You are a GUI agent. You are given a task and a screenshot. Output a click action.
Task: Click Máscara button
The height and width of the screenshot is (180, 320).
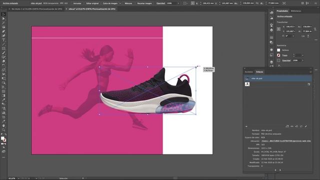tap(128, 3)
